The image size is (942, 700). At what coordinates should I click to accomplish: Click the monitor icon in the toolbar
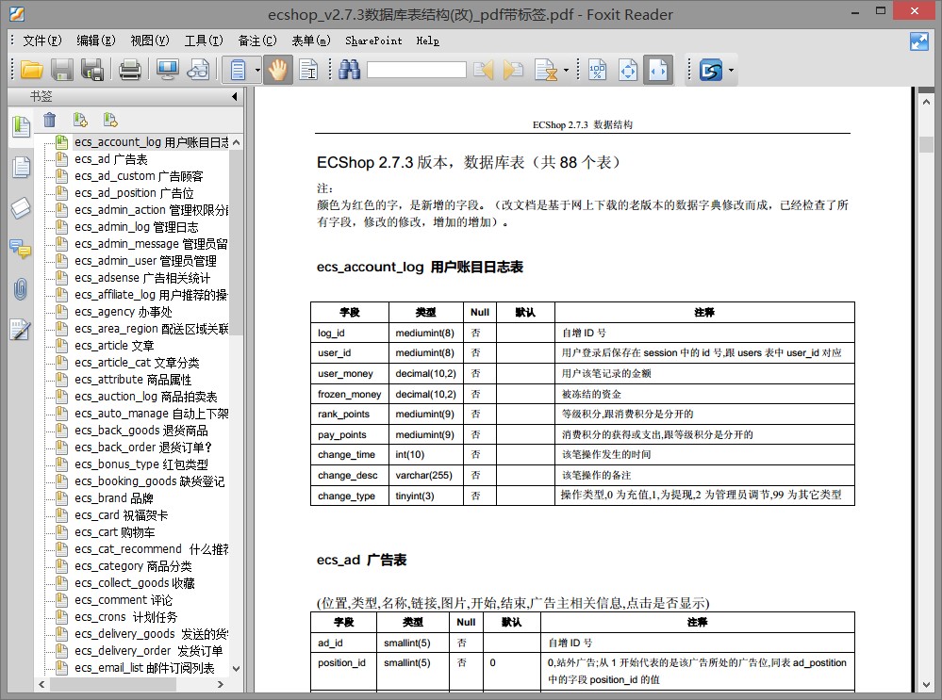coord(167,71)
